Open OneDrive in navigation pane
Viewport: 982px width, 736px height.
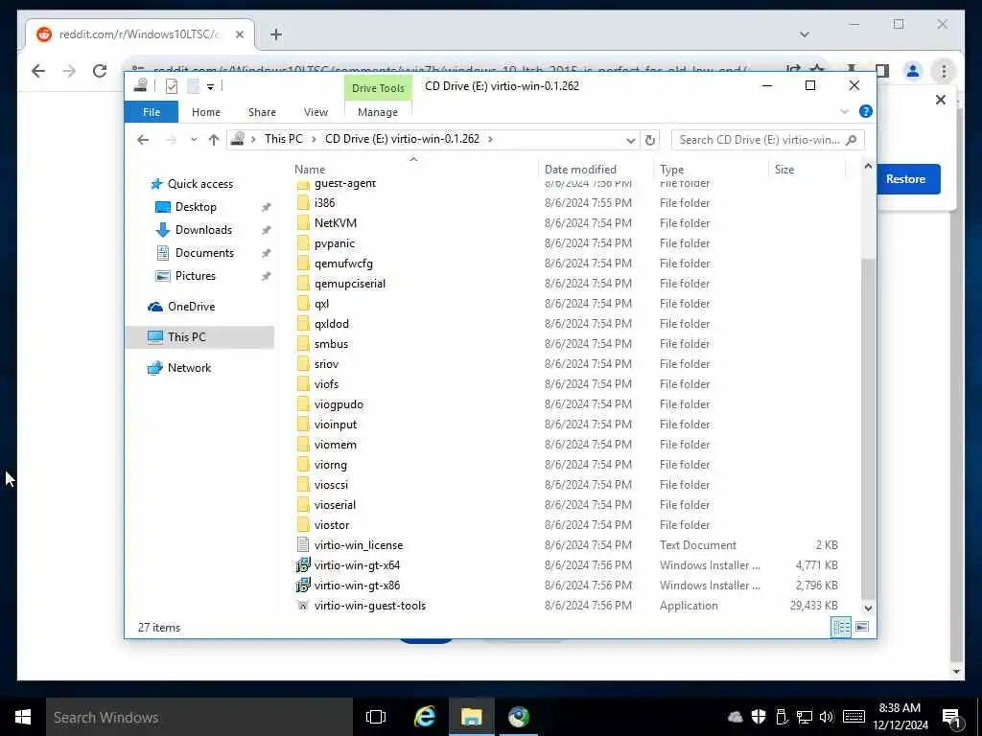pyautogui.click(x=191, y=306)
